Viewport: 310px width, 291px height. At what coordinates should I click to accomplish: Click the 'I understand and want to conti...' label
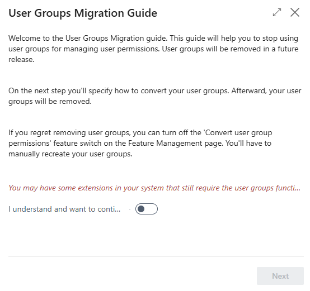pyautogui.click(x=64, y=209)
